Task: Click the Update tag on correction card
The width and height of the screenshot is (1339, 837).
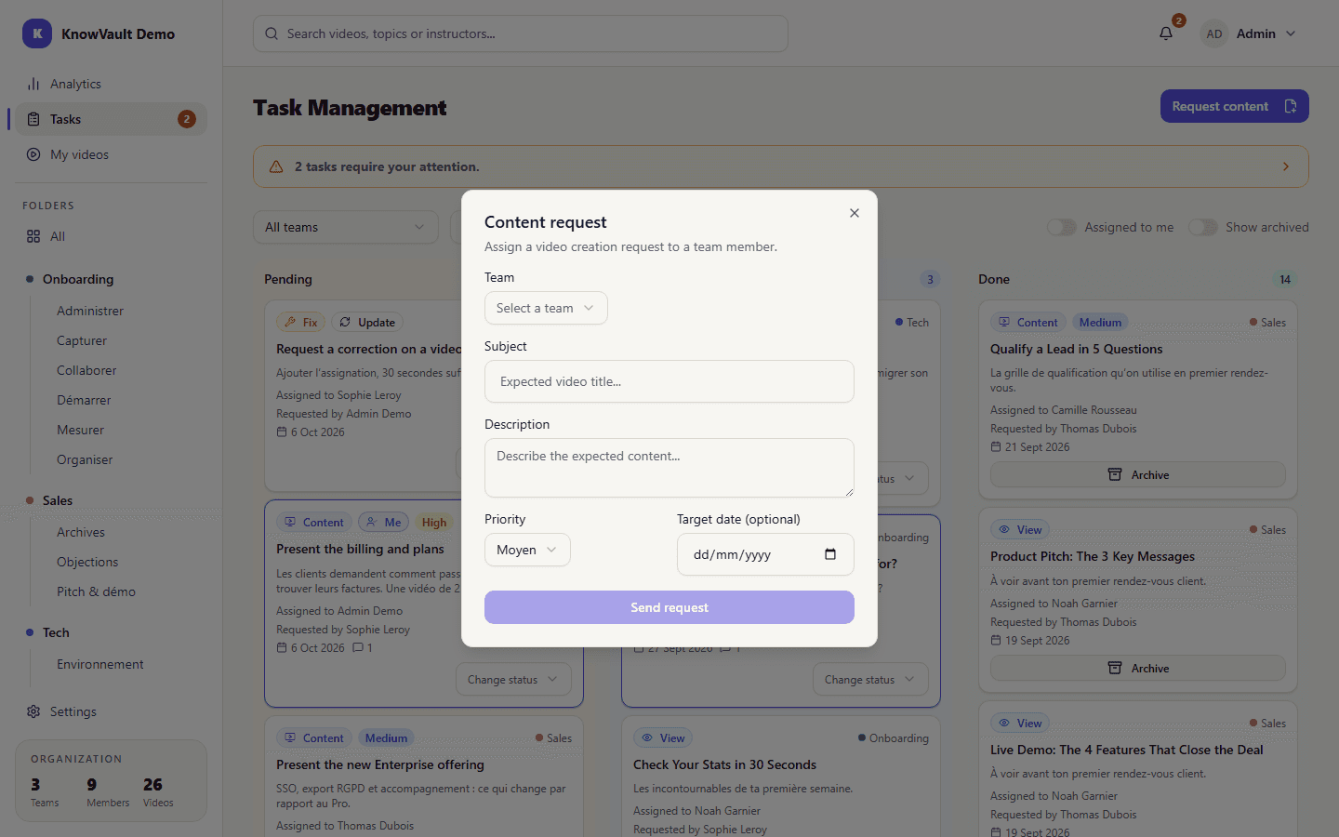Action: (367, 323)
